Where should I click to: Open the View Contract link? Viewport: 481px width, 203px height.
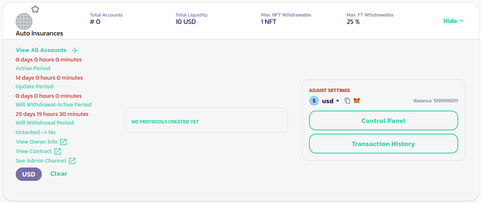[x=34, y=151]
